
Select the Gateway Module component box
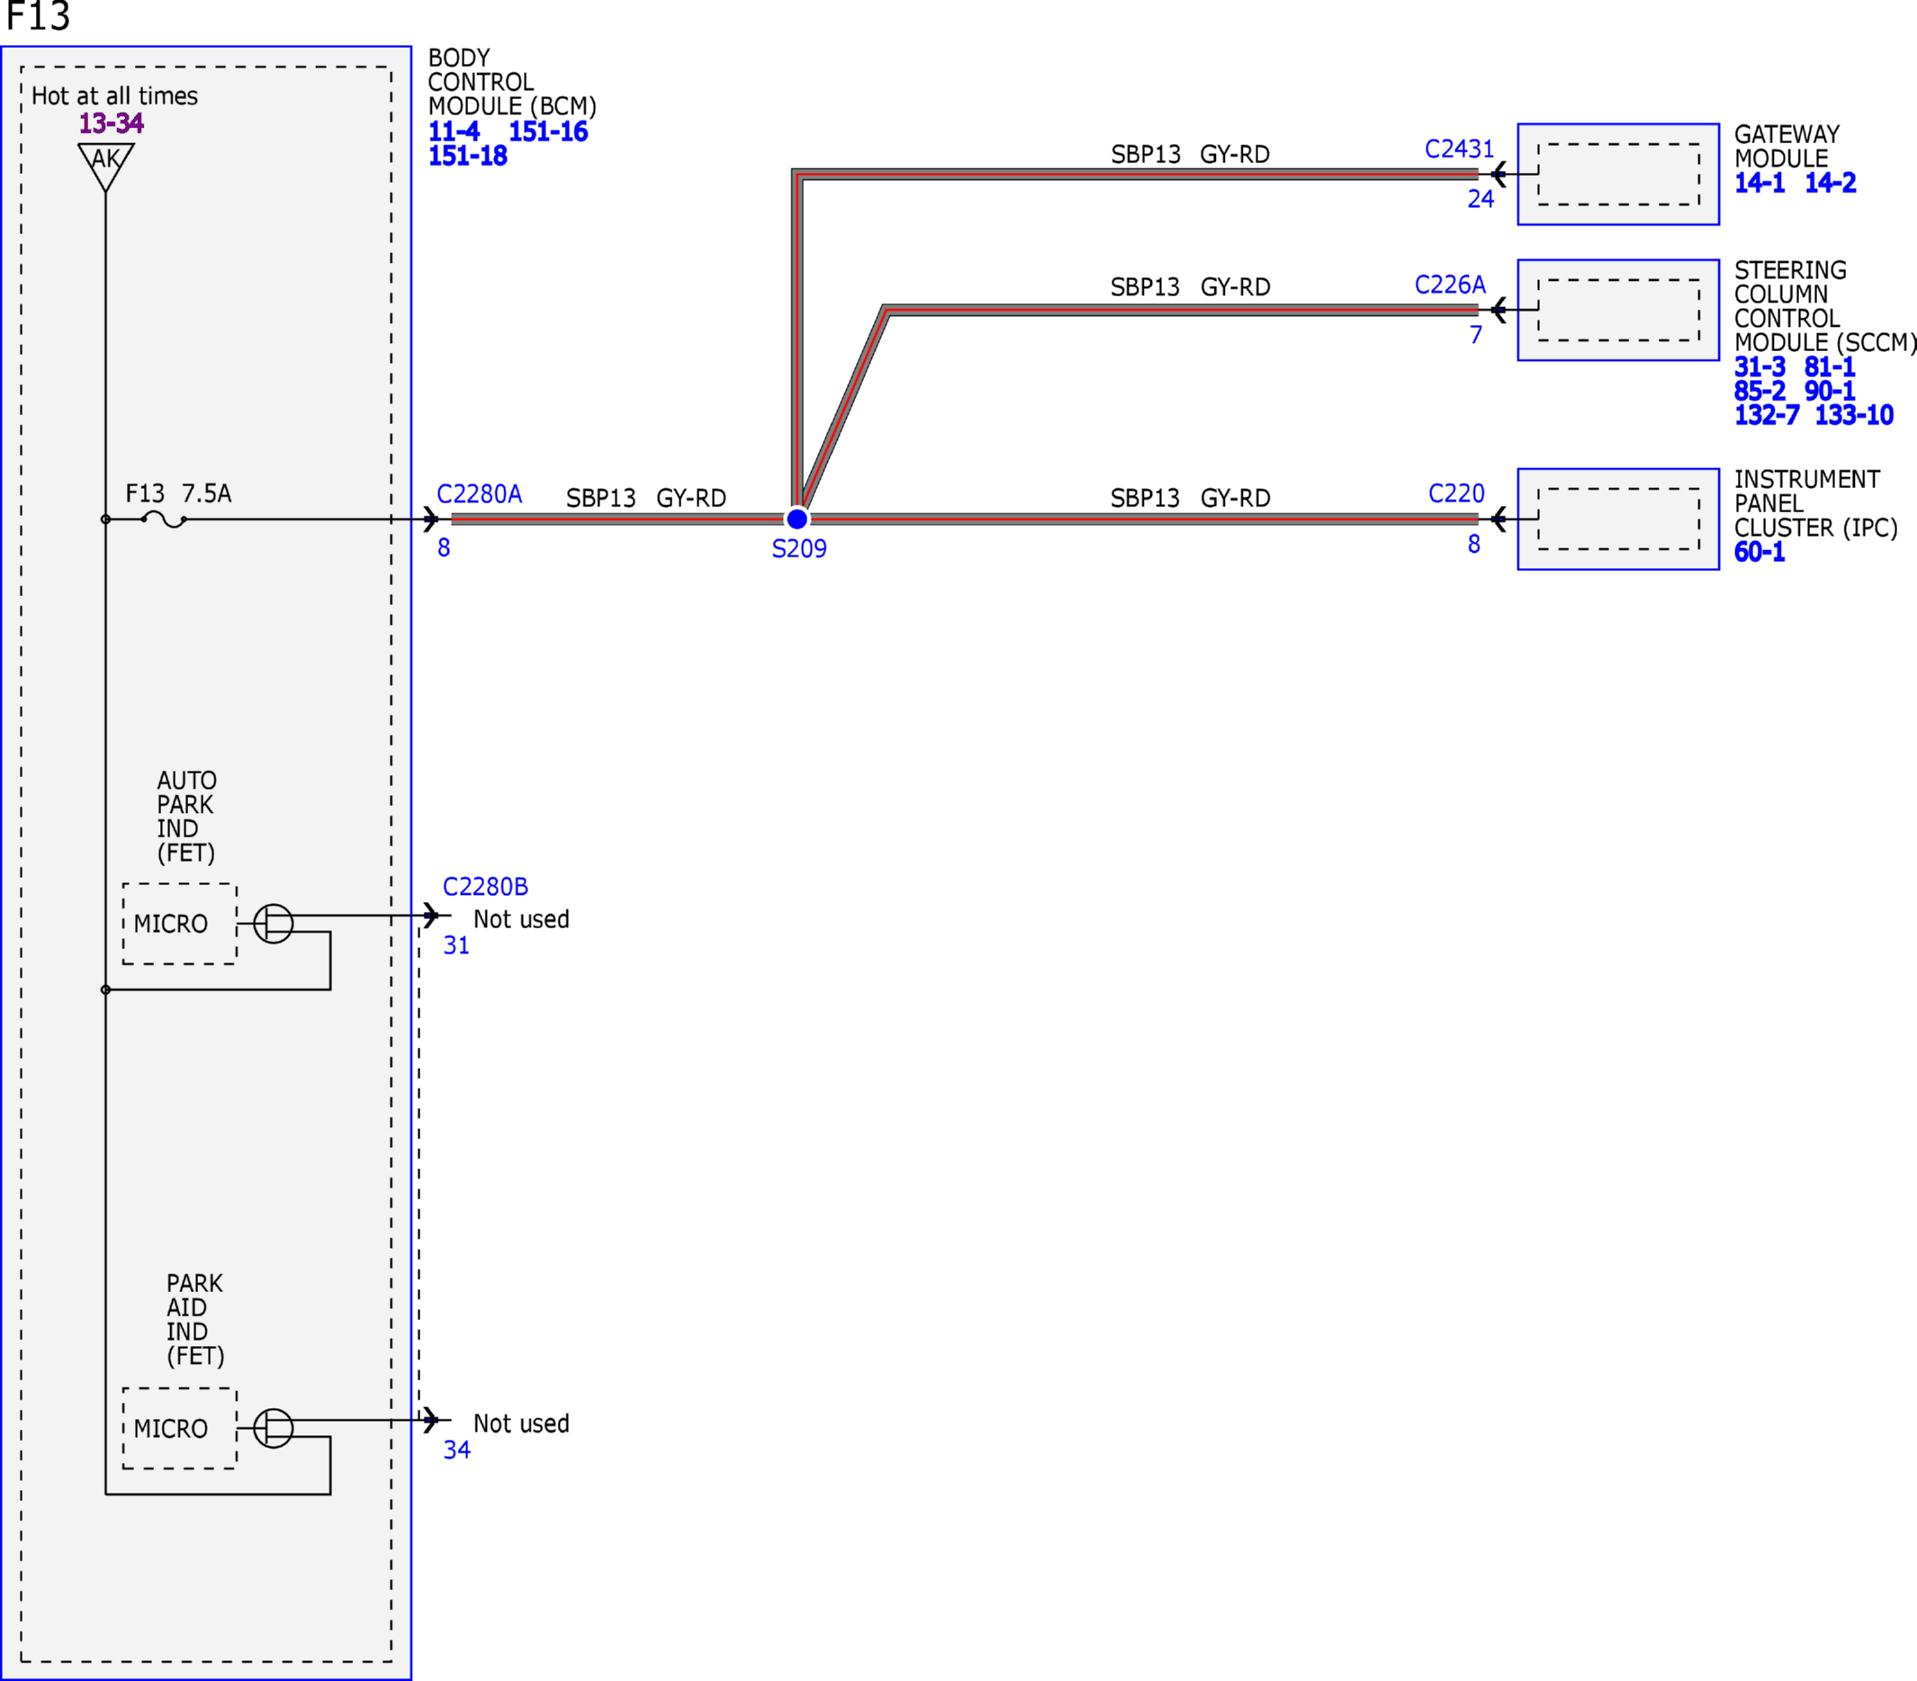tap(1618, 174)
